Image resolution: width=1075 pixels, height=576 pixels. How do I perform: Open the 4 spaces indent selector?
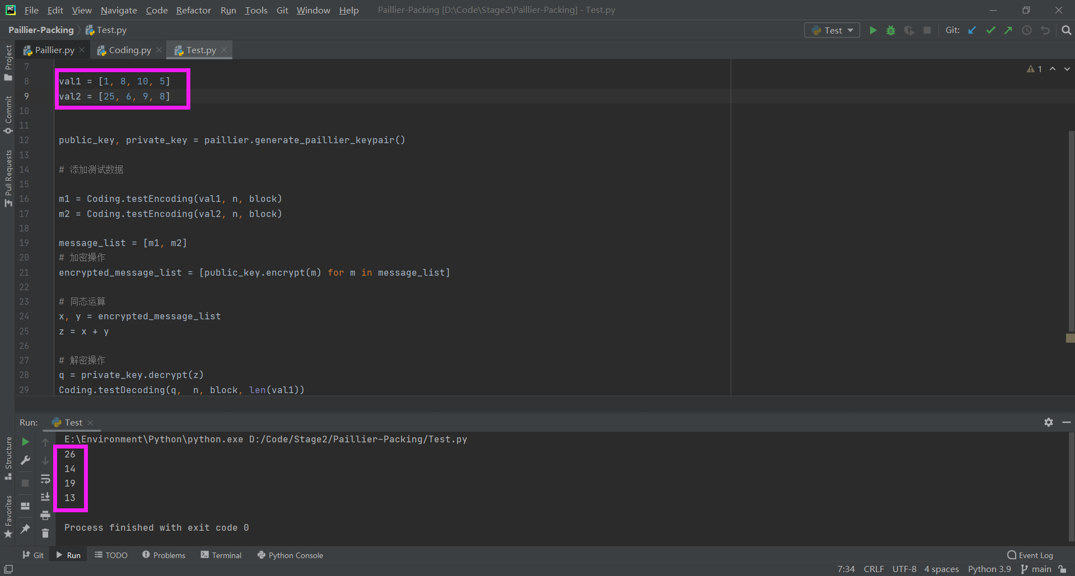click(941, 569)
